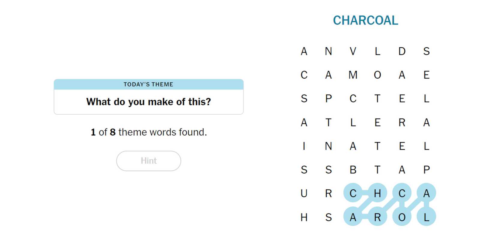Select the M between A and O
This screenshot has width=495, height=247.
click(x=353, y=75)
